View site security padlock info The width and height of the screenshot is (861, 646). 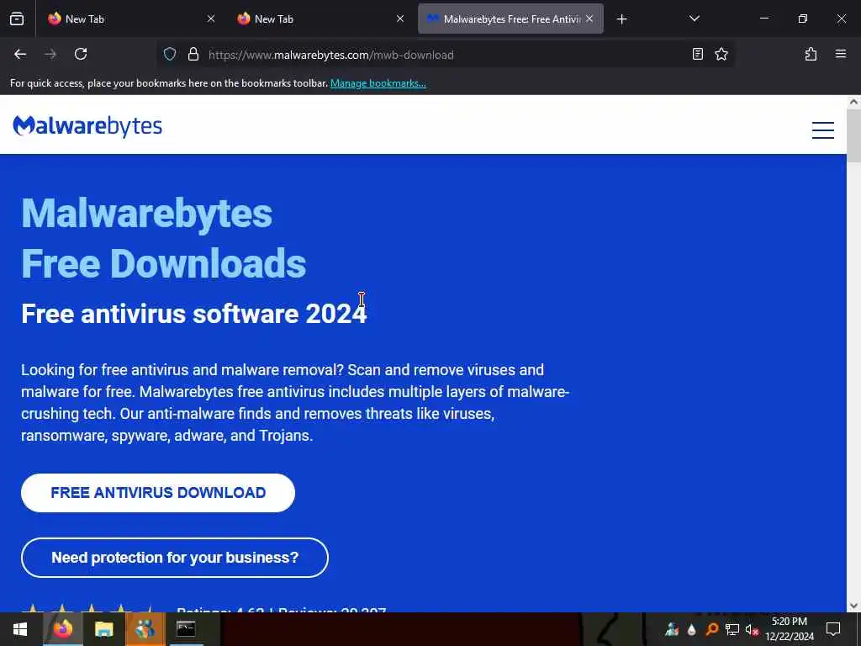point(193,54)
